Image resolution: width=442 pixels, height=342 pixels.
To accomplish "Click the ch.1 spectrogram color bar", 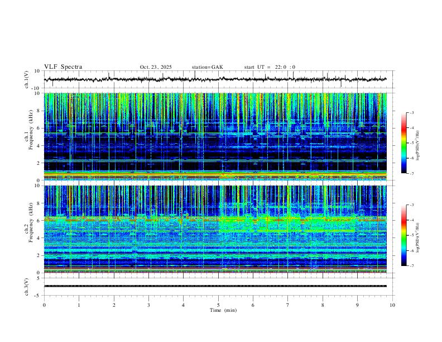I will [x=403, y=143].
